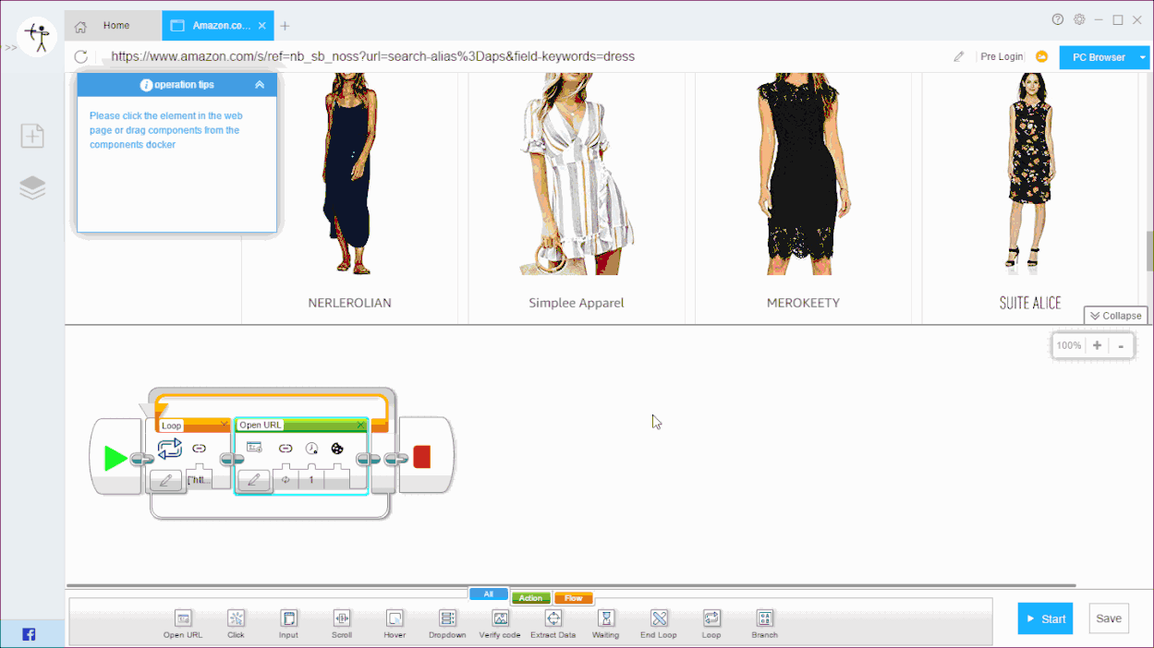Switch to the Home tab
Viewport: 1154px width, 648px height.
tap(114, 26)
